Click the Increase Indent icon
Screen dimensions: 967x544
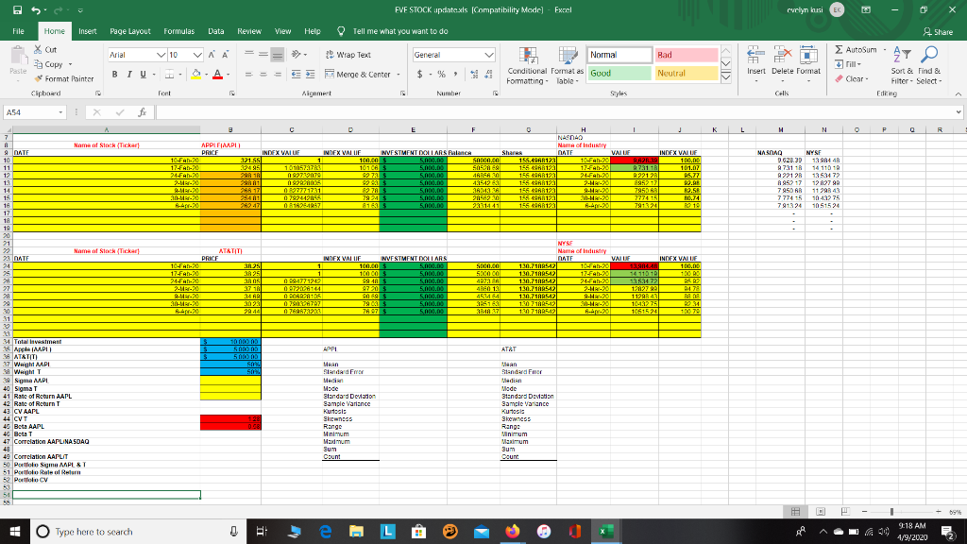[x=310, y=75]
